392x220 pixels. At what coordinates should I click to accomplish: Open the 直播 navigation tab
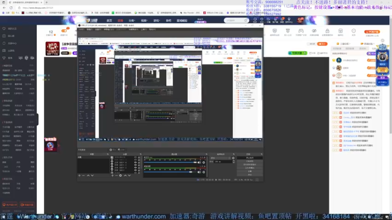click(x=120, y=21)
